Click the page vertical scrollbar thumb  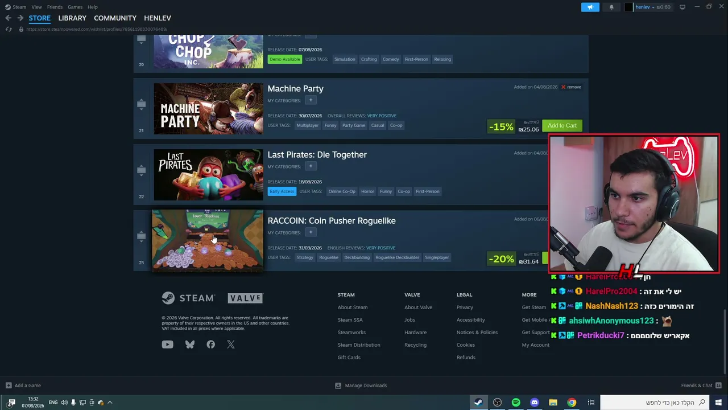click(725, 342)
